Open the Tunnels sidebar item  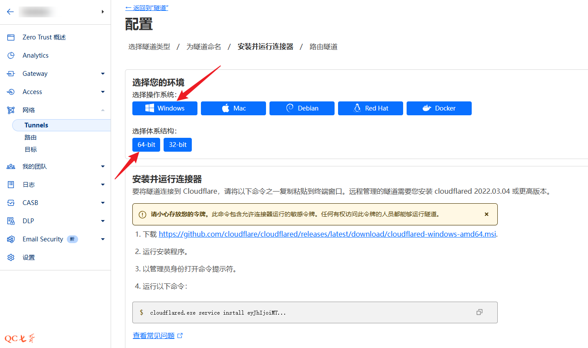click(x=36, y=125)
